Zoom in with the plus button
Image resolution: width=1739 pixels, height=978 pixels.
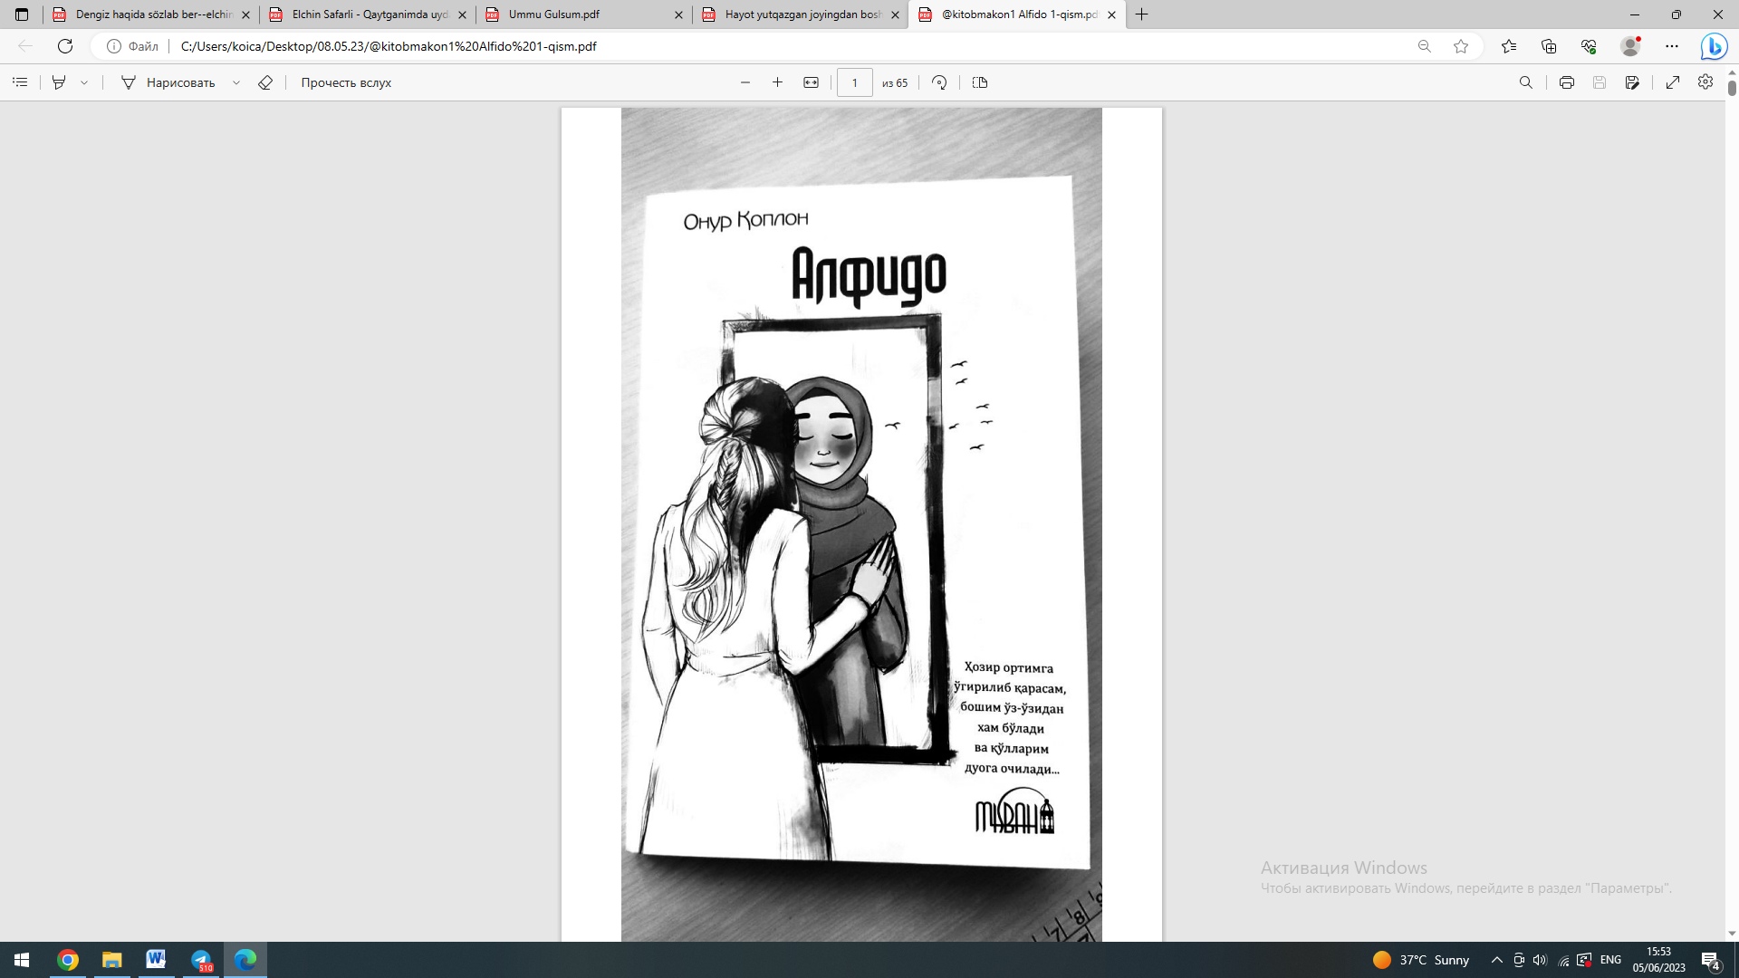(x=777, y=82)
